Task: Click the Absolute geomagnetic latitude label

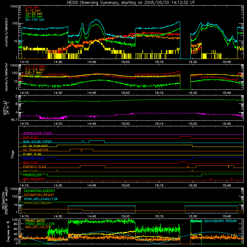Action: pyautogui.click(x=213, y=221)
